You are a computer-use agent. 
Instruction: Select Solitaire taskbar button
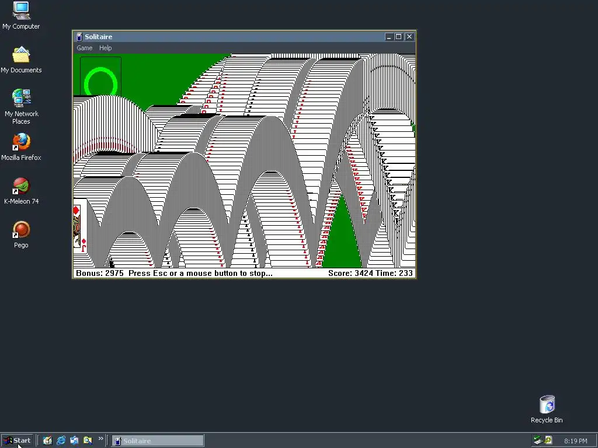158,441
